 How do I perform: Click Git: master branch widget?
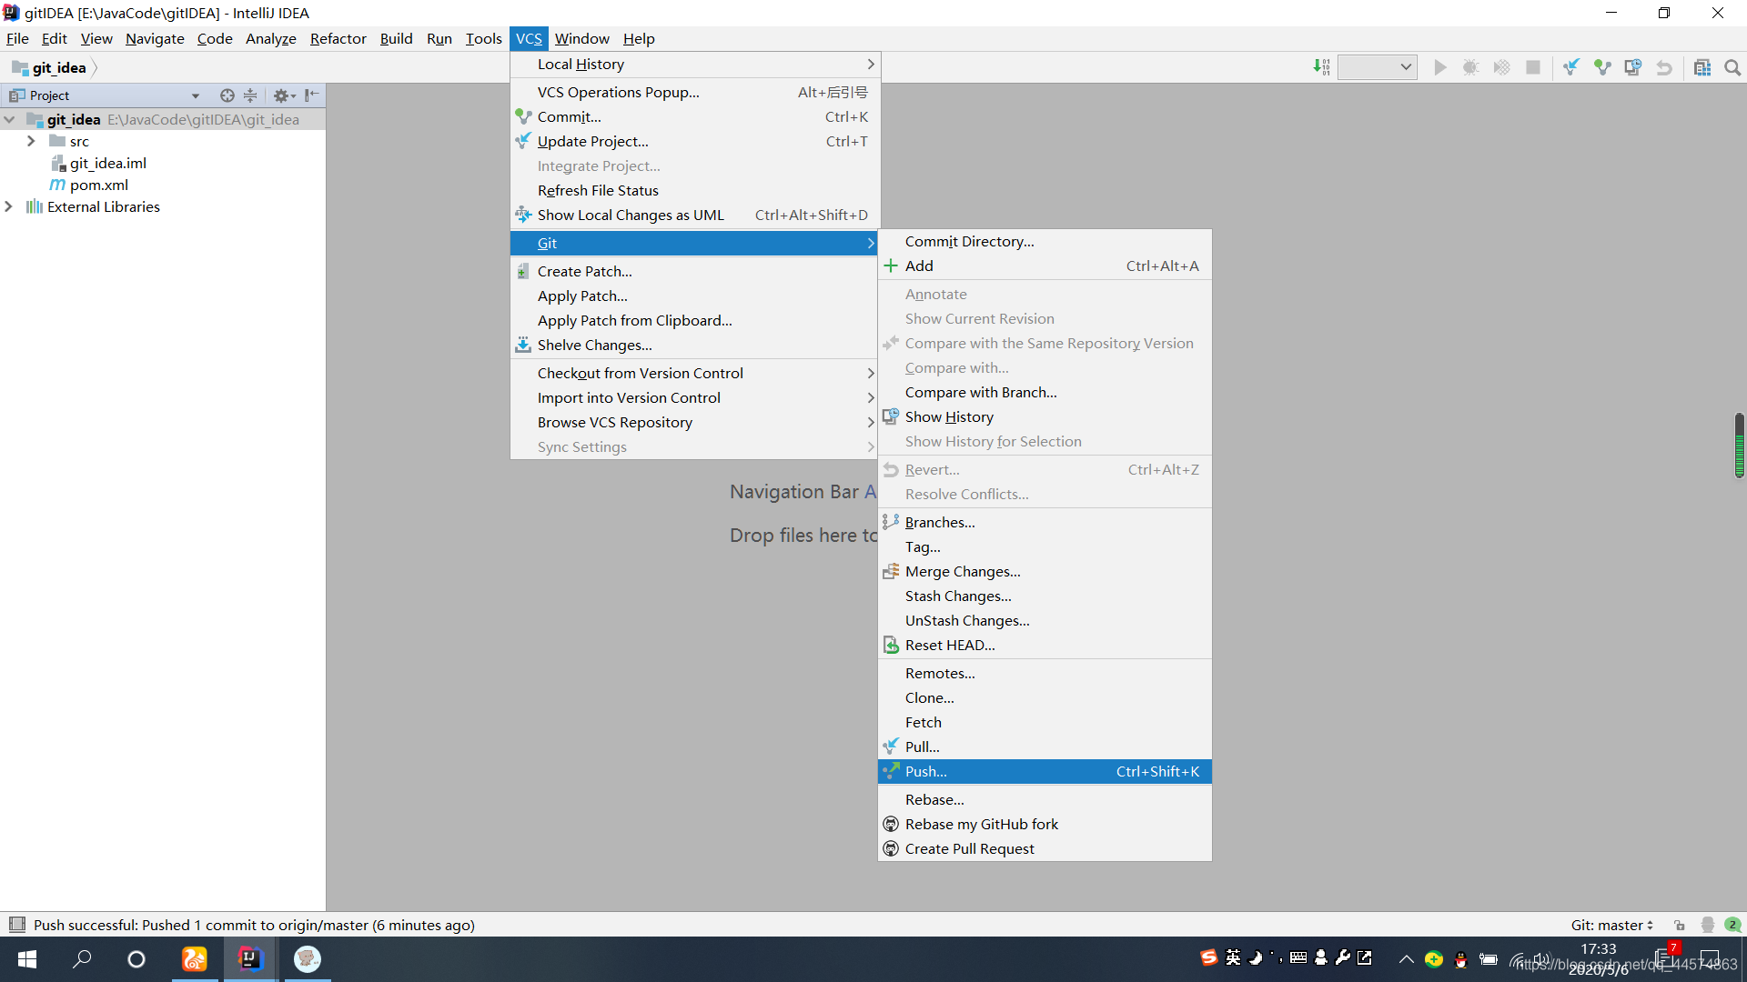point(1611,925)
